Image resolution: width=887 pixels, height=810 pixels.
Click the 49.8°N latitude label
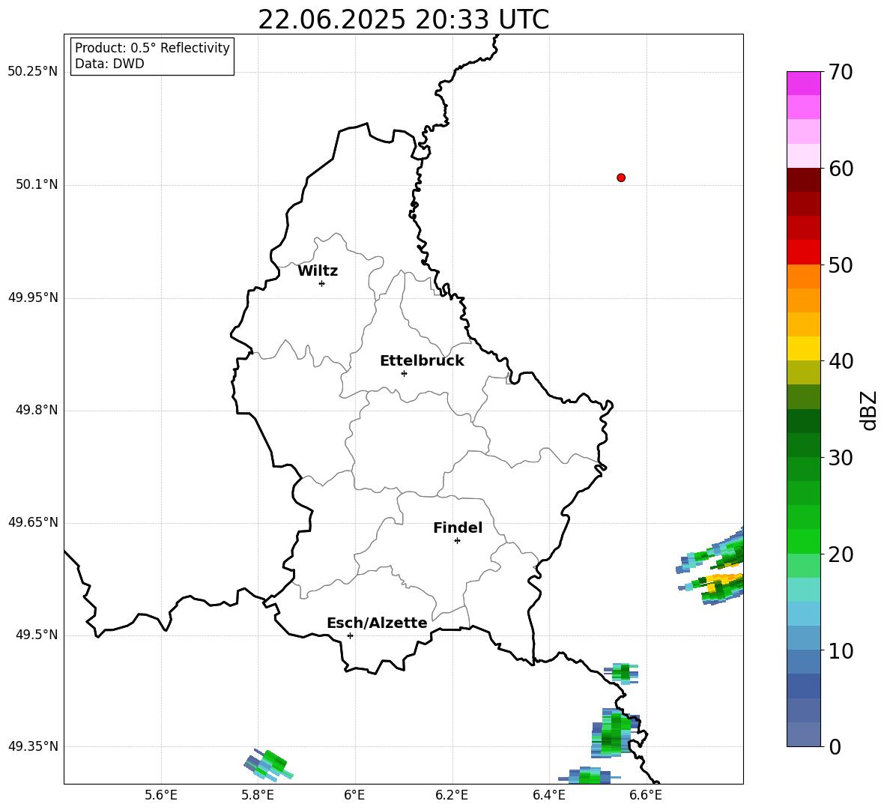37,410
